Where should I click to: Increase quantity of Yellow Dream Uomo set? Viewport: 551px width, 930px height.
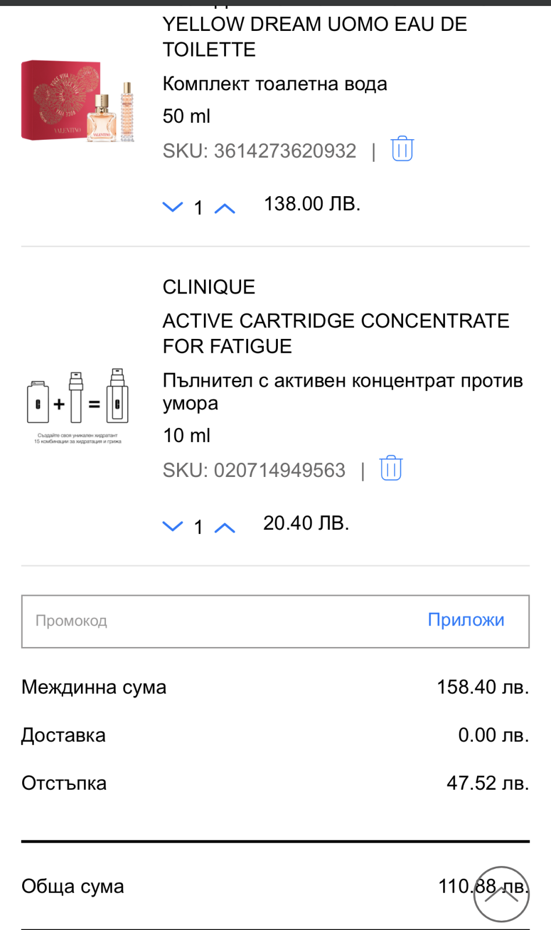(225, 208)
